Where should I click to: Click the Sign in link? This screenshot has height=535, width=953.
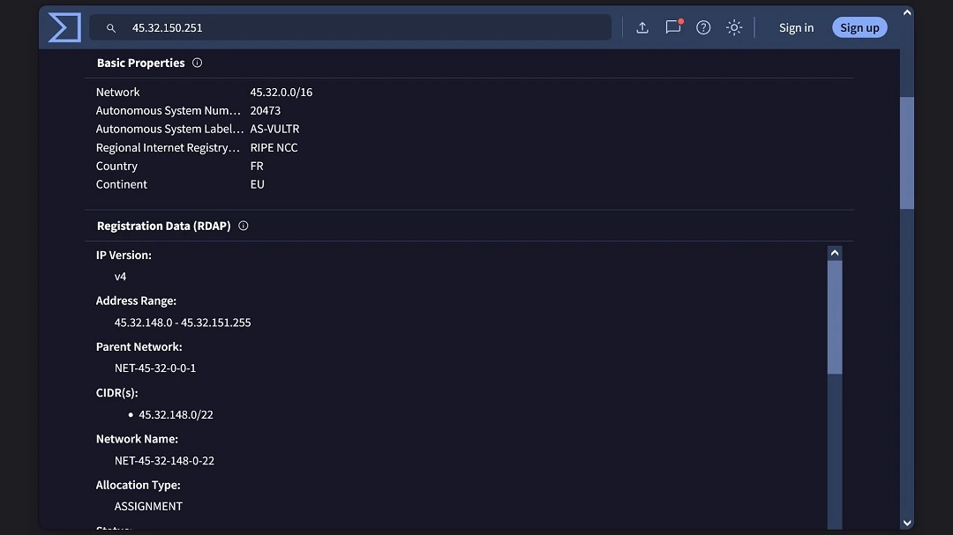pyautogui.click(x=796, y=27)
